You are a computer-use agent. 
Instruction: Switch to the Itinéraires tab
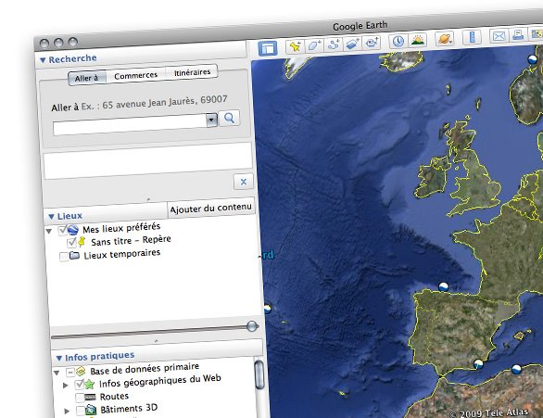pyautogui.click(x=192, y=72)
